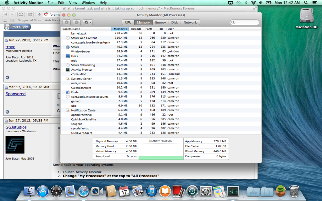The image size is (322, 201).
Task: Click GGJstudios avatar image
Action: pyautogui.click(x=15, y=144)
